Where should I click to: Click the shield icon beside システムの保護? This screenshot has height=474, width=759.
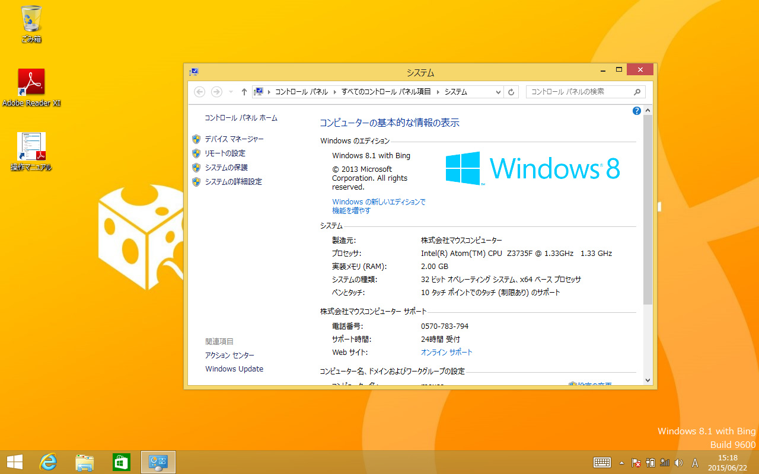pyautogui.click(x=196, y=168)
